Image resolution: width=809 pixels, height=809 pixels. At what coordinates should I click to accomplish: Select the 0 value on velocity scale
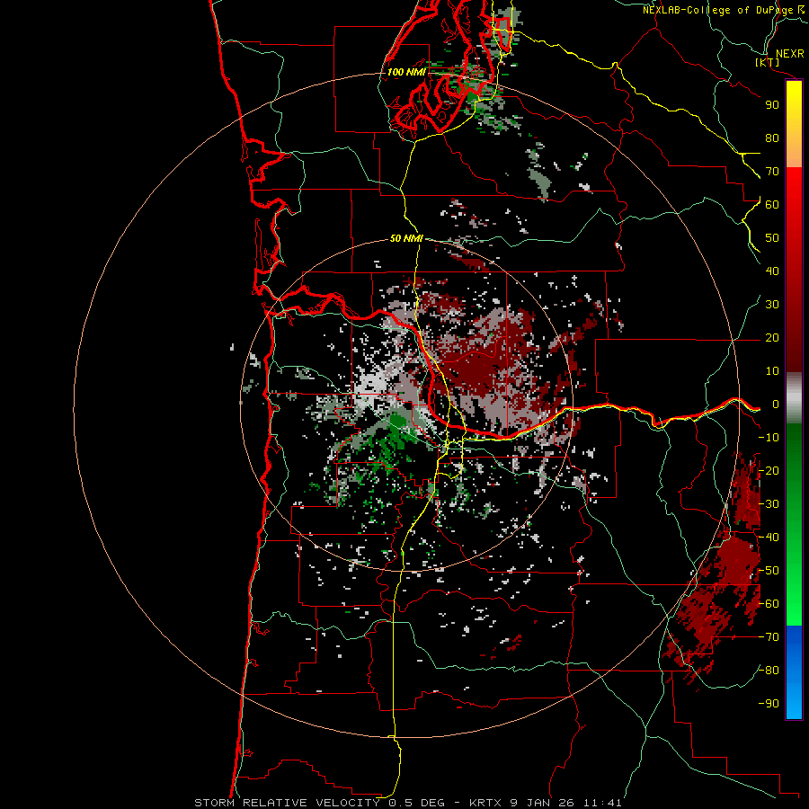pos(776,404)
